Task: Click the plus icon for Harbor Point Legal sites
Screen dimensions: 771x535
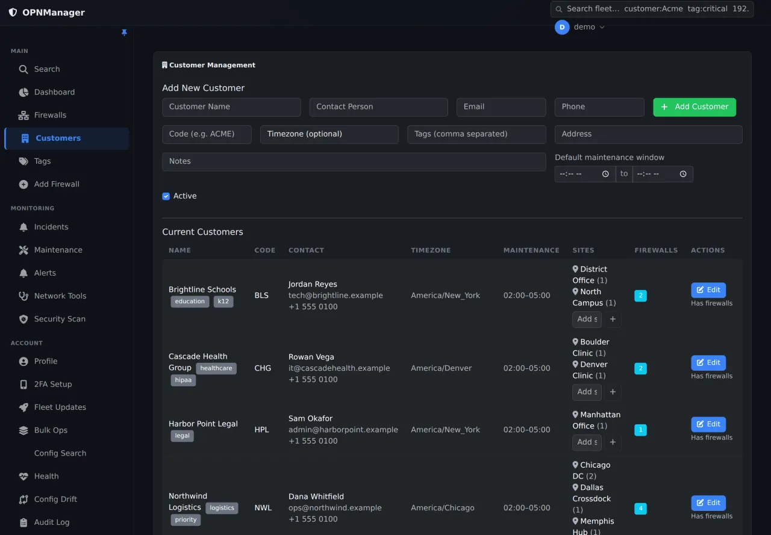Action: tap(613, 442)
